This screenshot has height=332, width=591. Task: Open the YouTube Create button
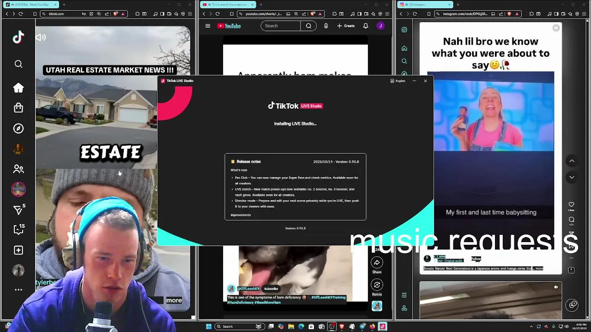click(346, 26)
